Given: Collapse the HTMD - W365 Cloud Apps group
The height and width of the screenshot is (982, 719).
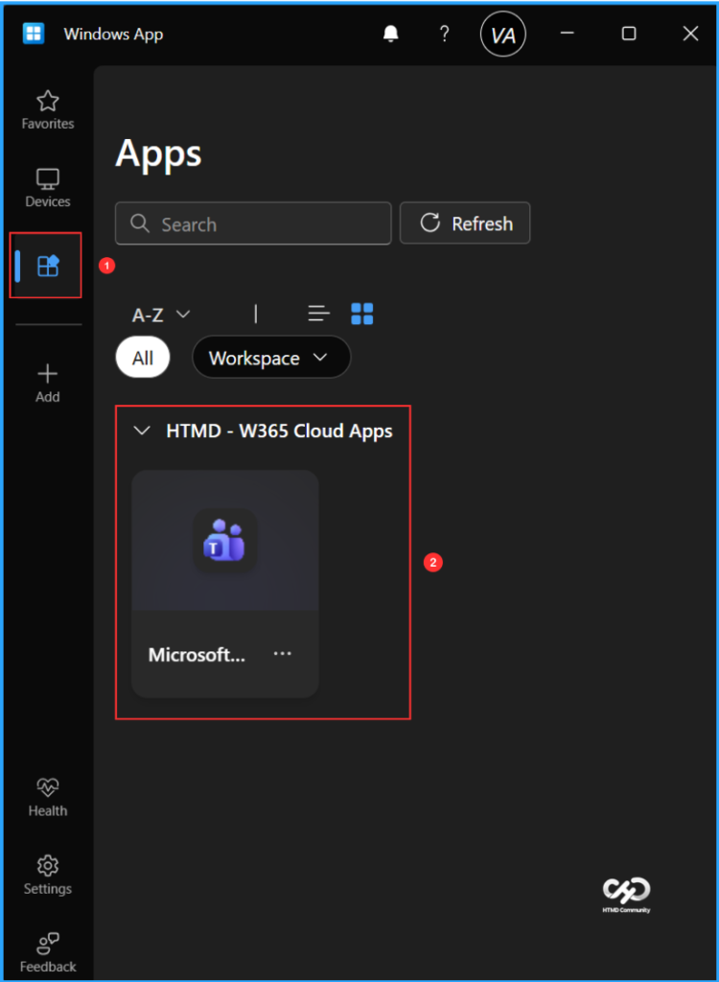Looking at the screenshot, I should 142,431.
